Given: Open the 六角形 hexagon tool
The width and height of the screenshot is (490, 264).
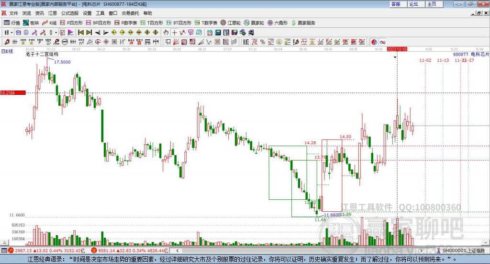Looking at the screenshot, I should [x=278, y=23].
